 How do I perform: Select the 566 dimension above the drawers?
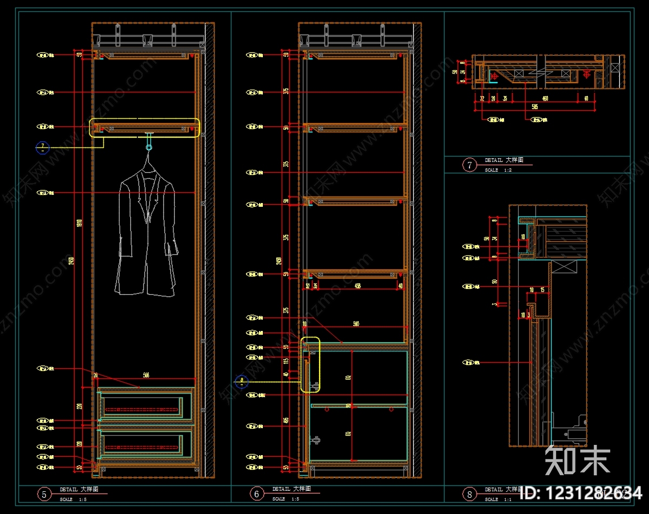(x=146, y=375)
